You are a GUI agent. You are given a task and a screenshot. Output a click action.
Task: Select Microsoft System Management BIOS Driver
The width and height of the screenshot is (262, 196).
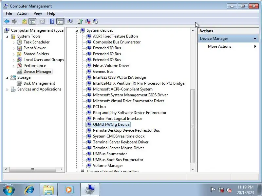[130, 95]
